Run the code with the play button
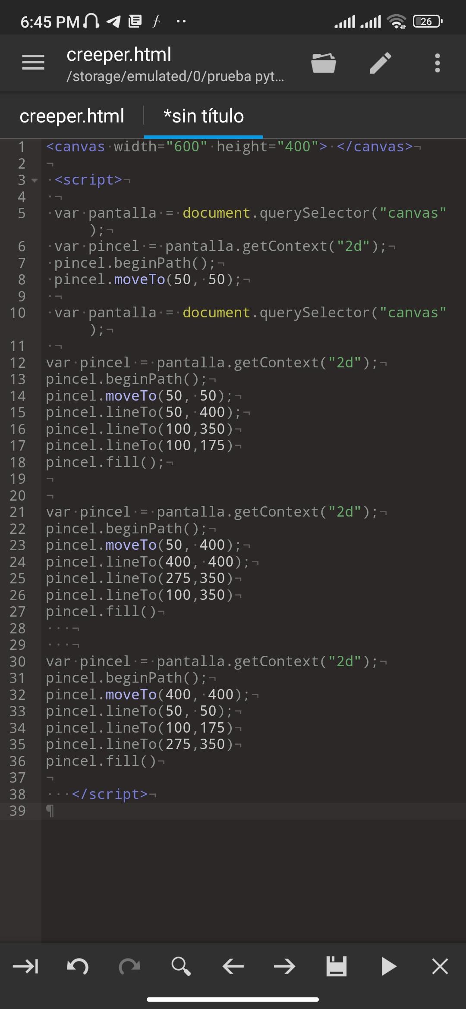This screenshot has width=466, height=1009. pyautogui.click(x=389, y=966)
